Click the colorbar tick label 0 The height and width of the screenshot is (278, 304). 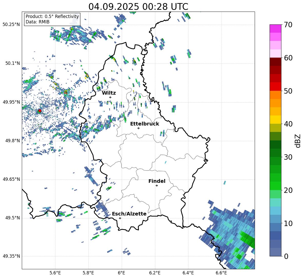coord(286,256)
